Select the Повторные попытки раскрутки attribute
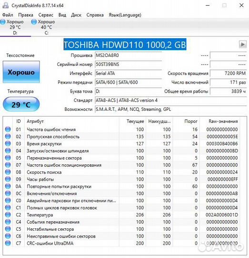Image resolution: width=249 pixels, height=258 pixels. 59,186
